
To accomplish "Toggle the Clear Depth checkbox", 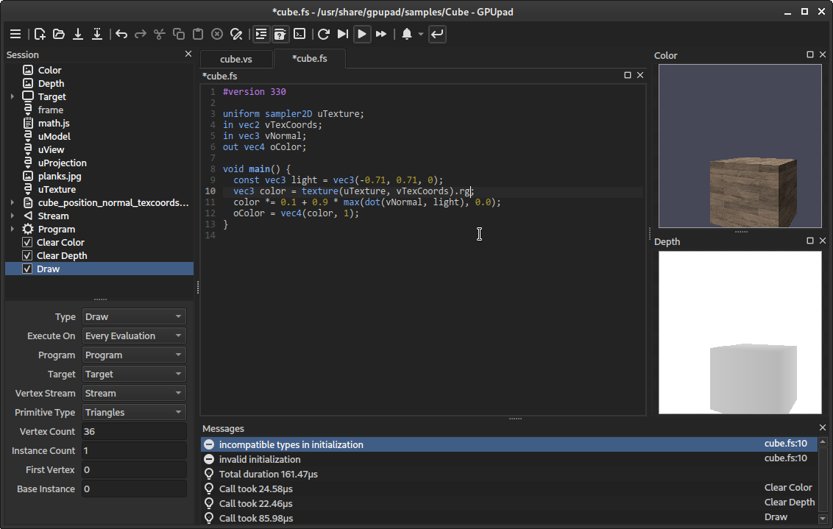I will click(x=27, y=256).
